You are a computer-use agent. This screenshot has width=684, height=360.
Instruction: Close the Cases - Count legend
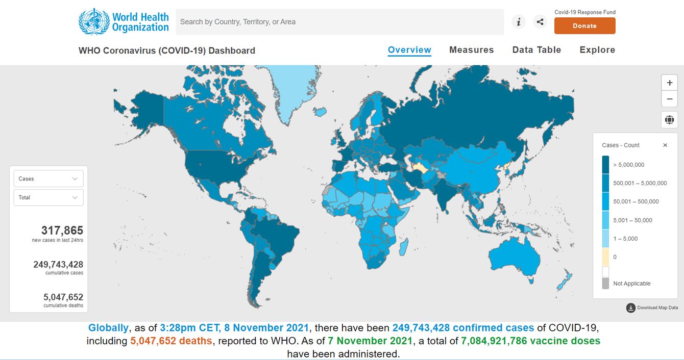click(665, 145)
